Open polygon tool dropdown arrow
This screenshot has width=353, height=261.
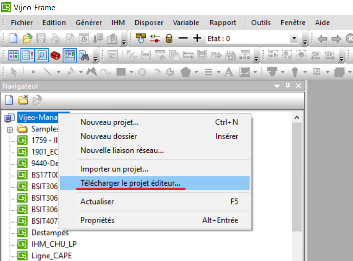[196, 72]
